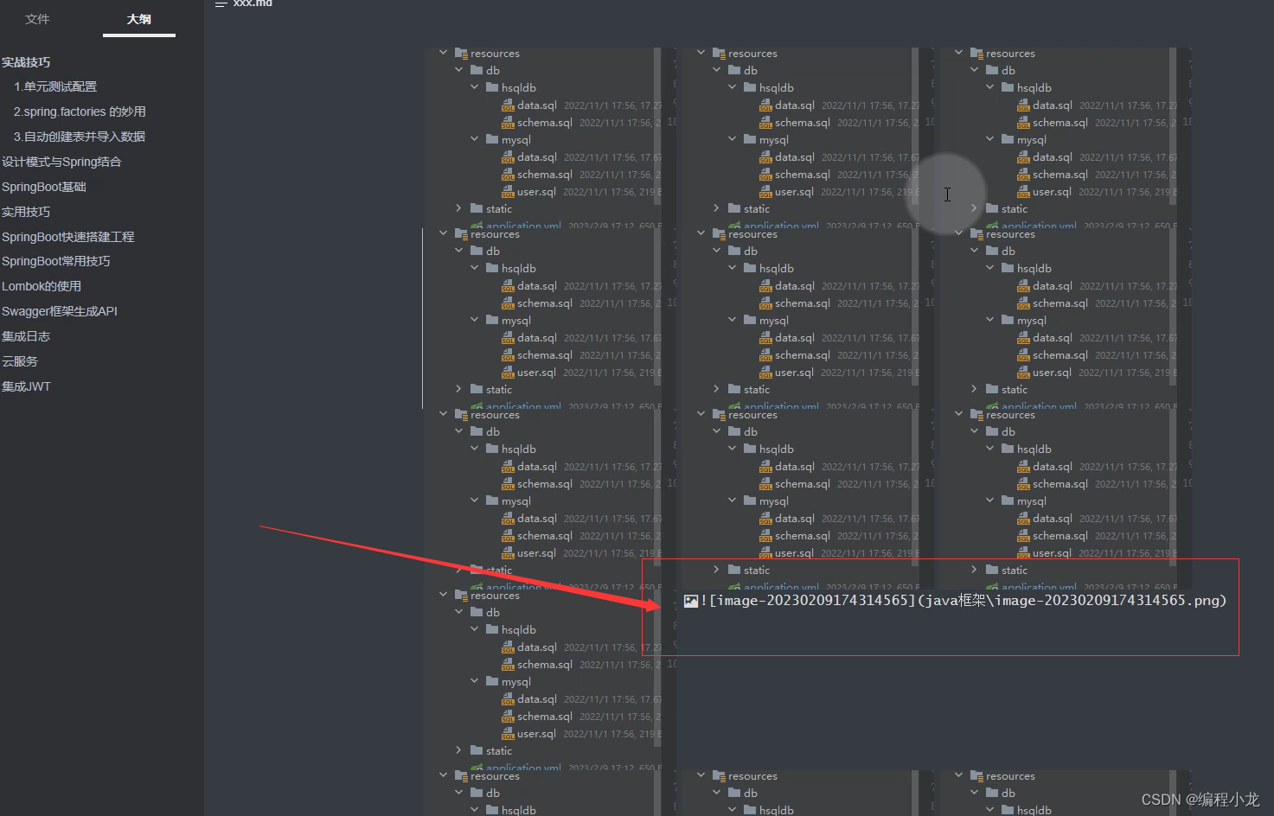1274x816 pixels.
Task: Navigate to 集成JWT heading
Action: tap(27, 387)
